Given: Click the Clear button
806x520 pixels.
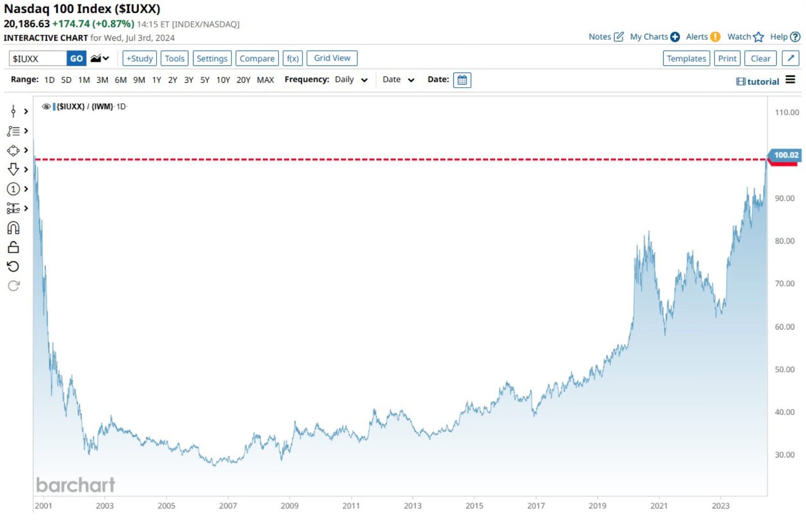Looking at the screenshot, I should [761, 58].
